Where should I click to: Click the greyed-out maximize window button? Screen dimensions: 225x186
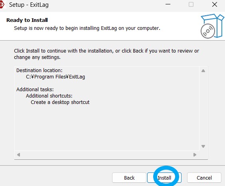pos(191,4)
